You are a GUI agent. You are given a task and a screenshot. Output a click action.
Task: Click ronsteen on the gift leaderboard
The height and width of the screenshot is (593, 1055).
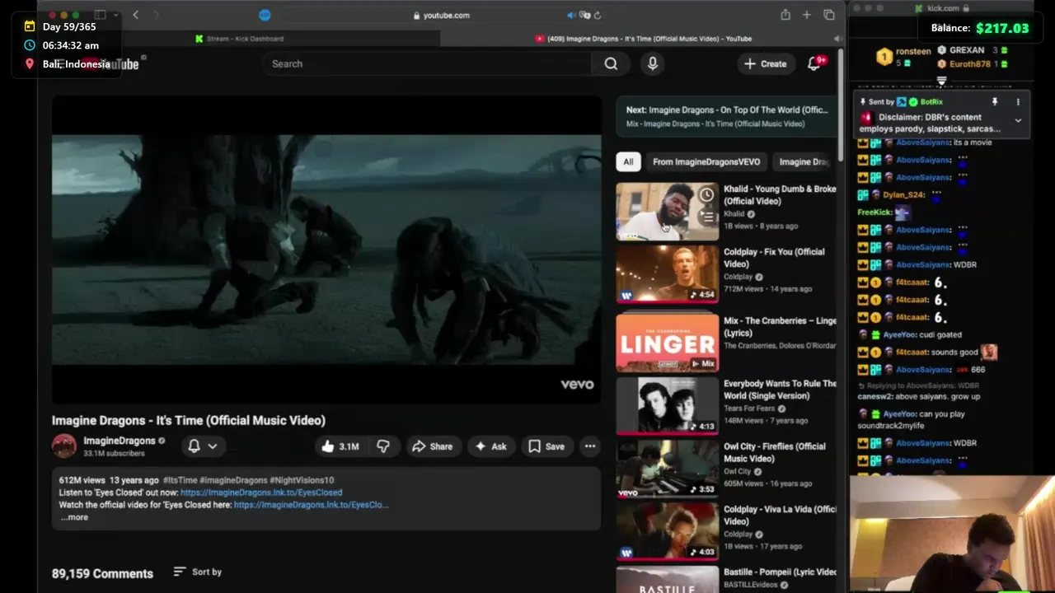coord(913,51)
